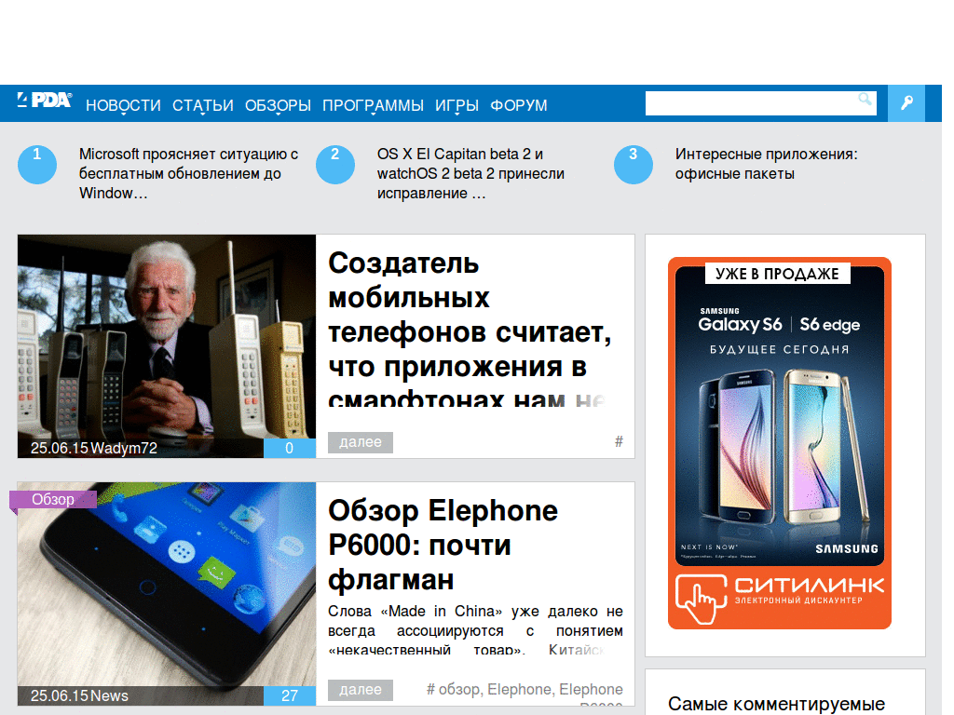This screenshot has height=715, width=954.
Task: Open the Интересные приложения офисные пакеты link
Action: [766, 164]
